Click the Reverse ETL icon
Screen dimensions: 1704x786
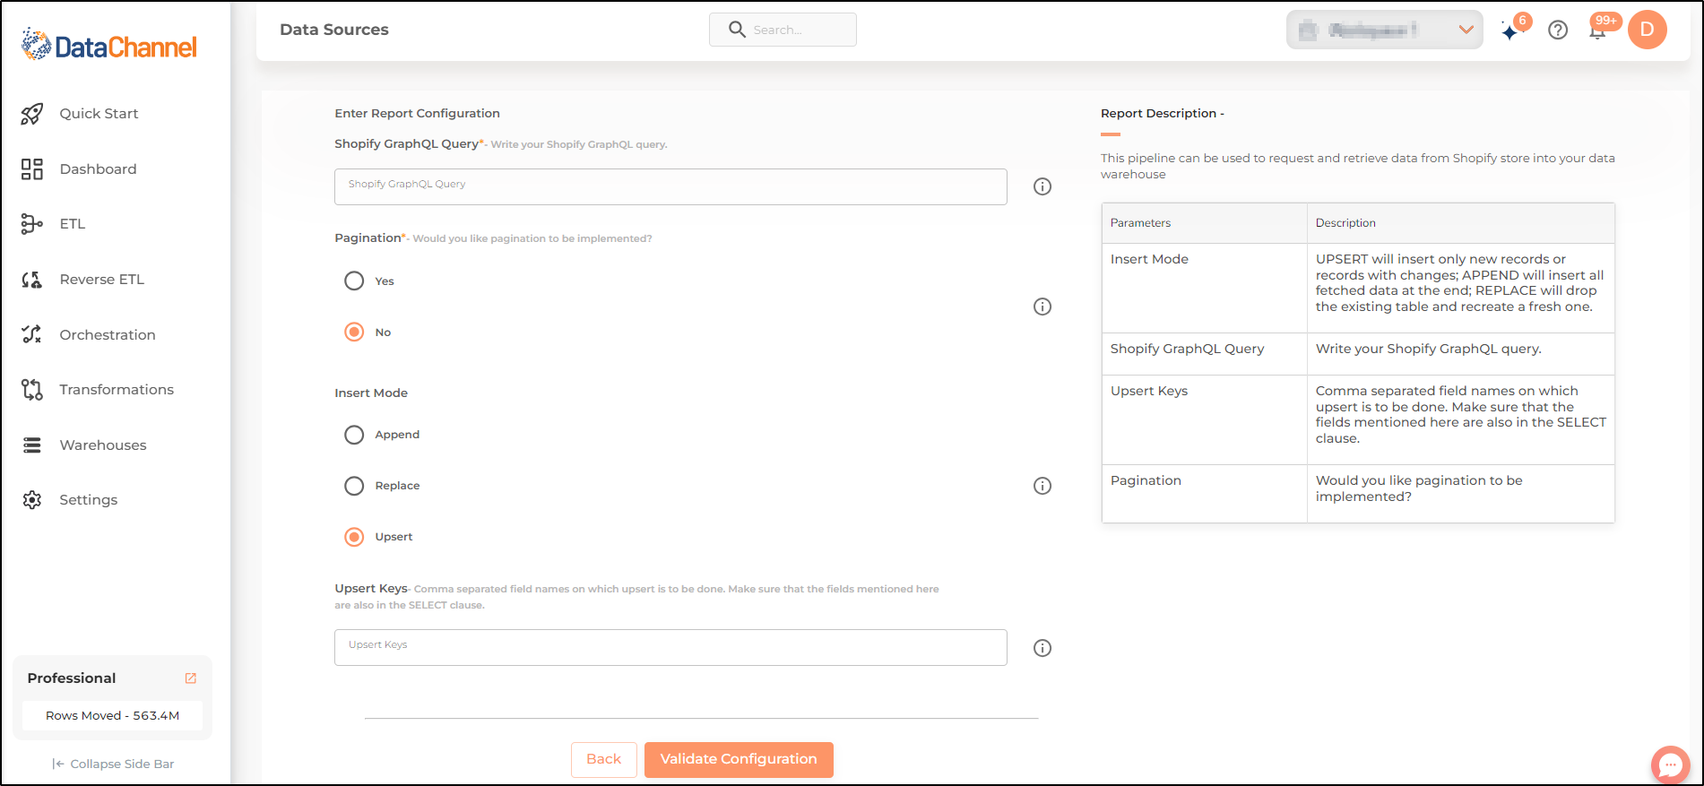coord(32,280)
